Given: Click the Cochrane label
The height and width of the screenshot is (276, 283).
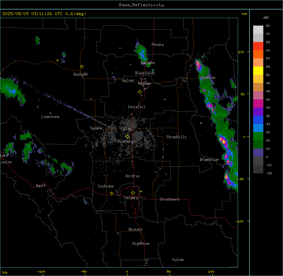Looking at the screenshot, I should click(106, 186).
